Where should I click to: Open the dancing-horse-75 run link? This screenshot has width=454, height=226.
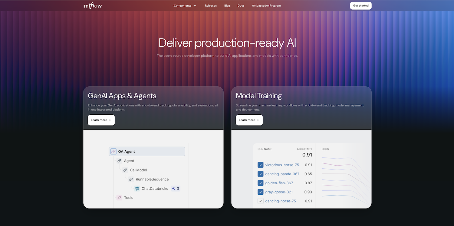tap(281, 201)
